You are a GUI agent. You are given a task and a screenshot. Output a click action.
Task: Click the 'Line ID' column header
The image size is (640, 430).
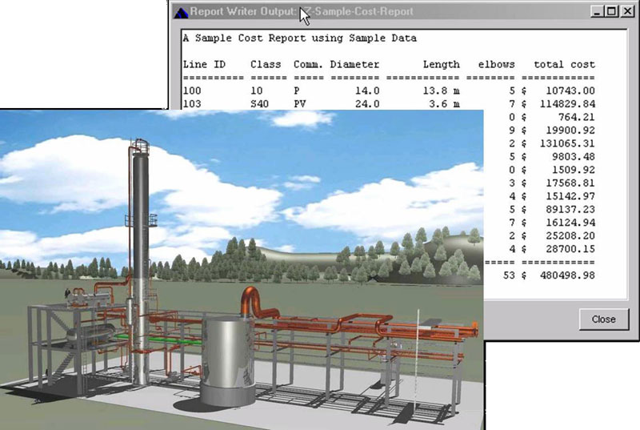(x=203, y=64)
